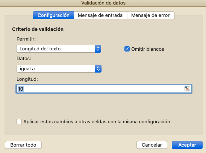Select the Configuración tab
This screenshot has height=153, width=206.
tap(53, 15)
